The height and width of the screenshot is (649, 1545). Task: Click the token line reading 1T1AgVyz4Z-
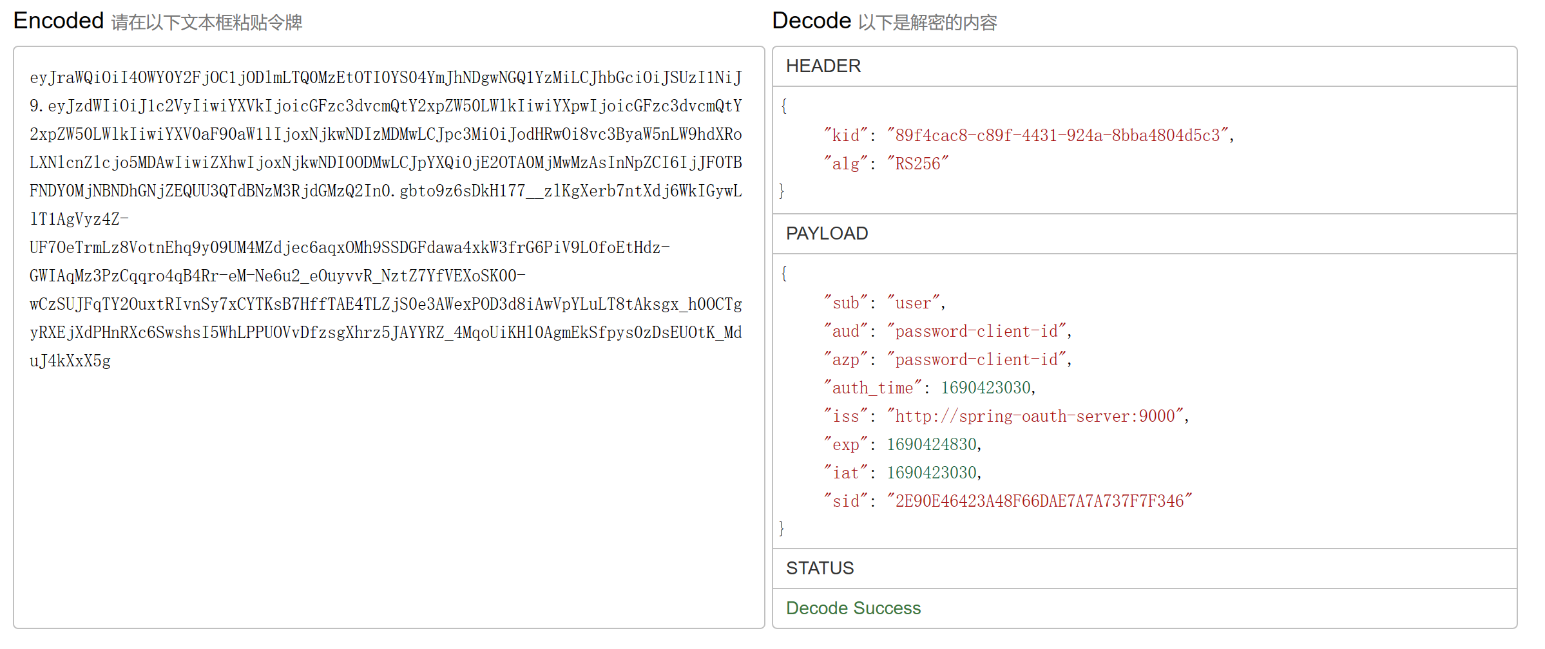[x=79, y=219]
